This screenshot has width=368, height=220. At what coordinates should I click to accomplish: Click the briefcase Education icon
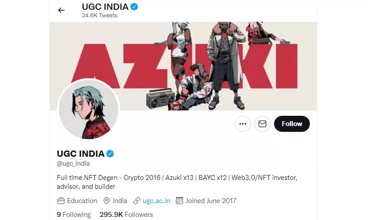61,201
